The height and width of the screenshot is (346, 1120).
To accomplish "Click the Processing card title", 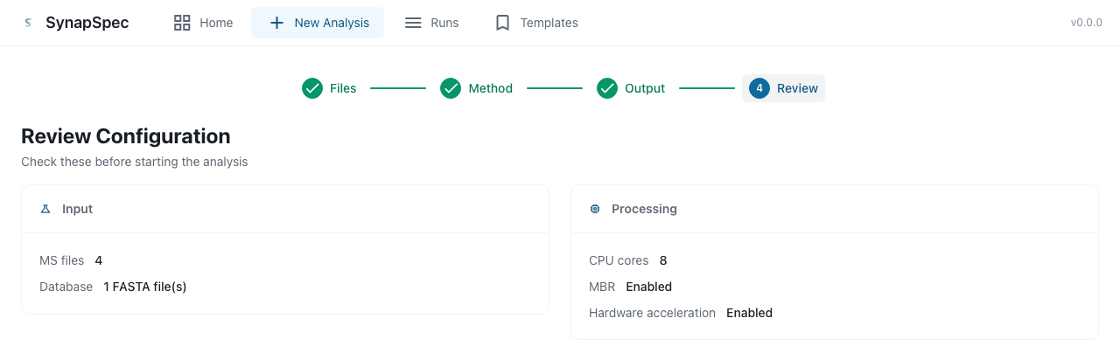I will [644, 209].
